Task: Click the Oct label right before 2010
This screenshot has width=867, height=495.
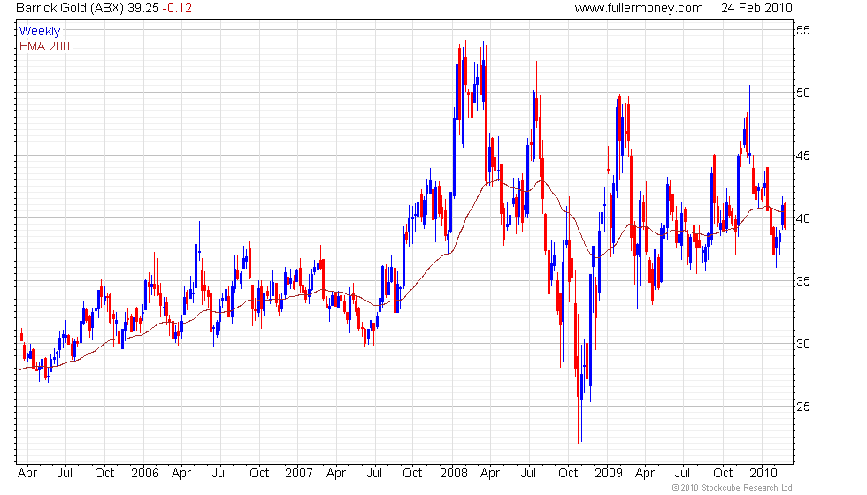Action: [x=724, y=474]
